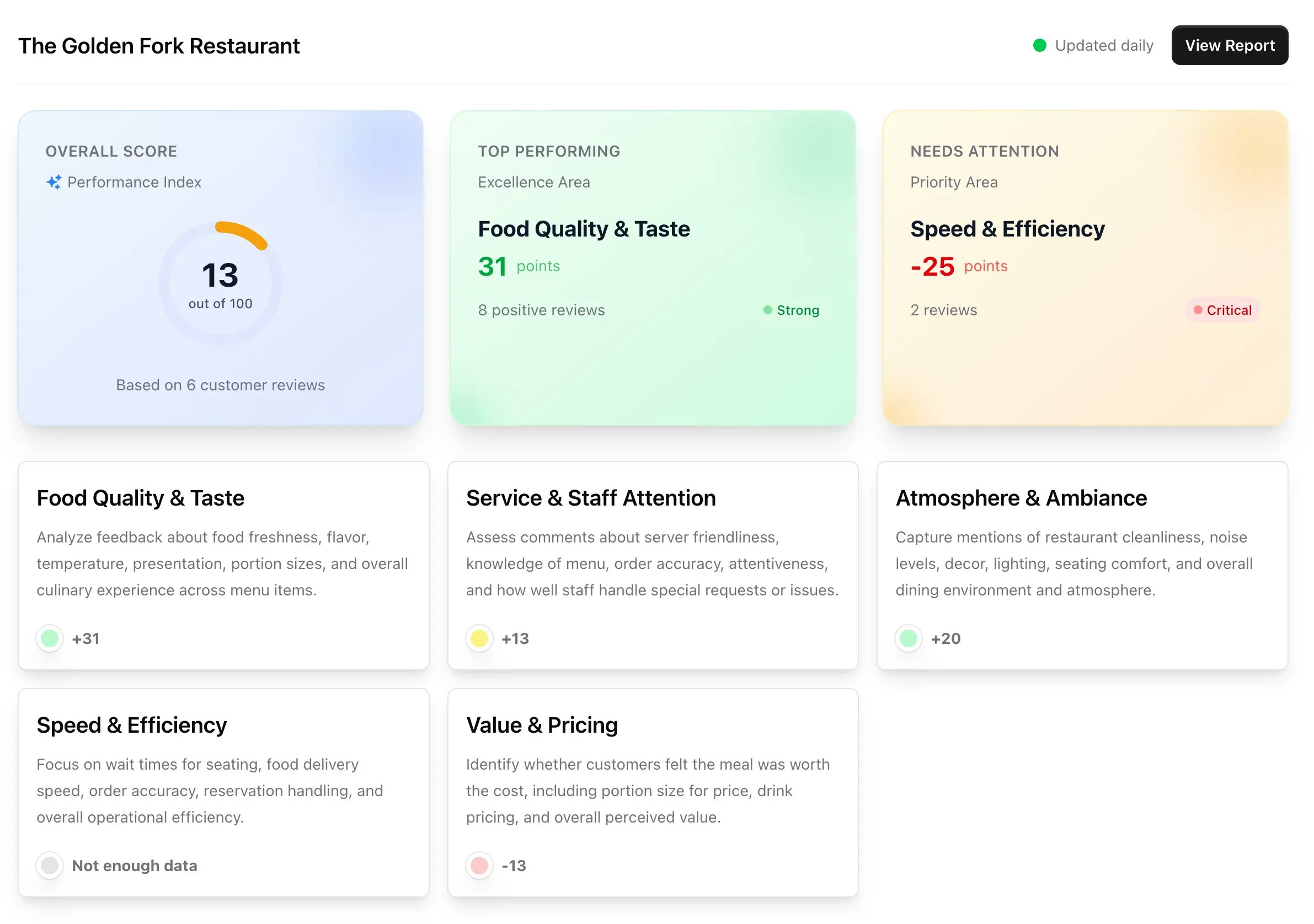Click the Performance Index label
Viewport: 1314px width, 924px height.
tap(135, 182)
